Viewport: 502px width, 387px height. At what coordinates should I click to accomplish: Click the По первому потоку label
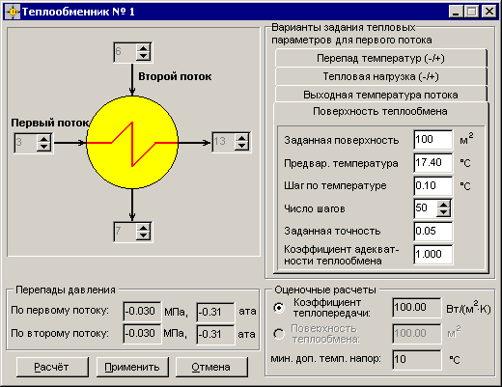(60, 311)
